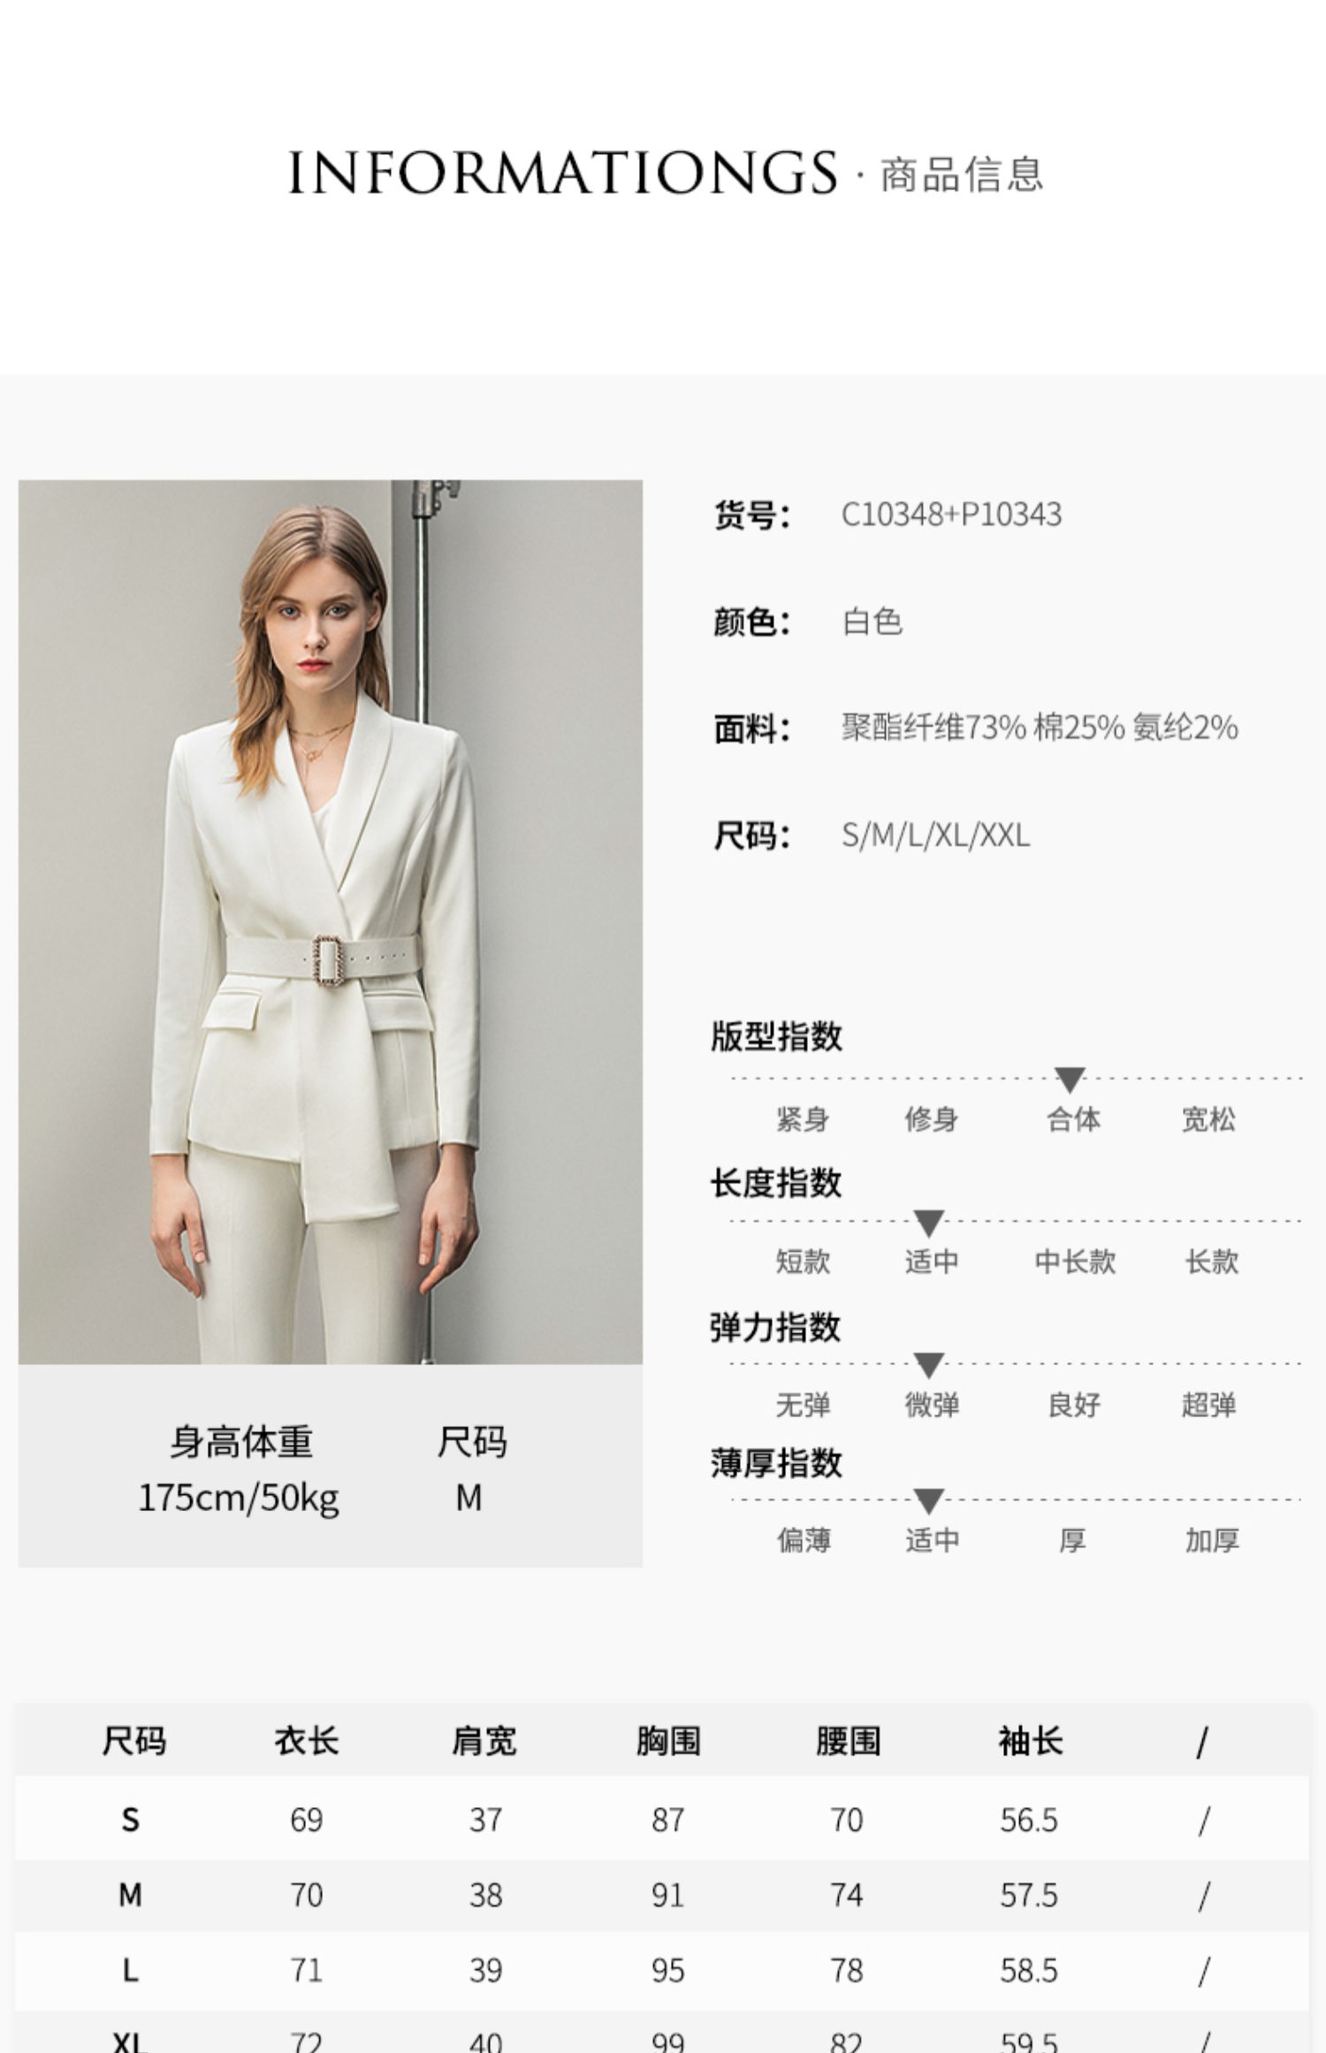Select the M size row label
Screen dimensions: 1326x2053
pyautogui.click(x=130, y=1895)
